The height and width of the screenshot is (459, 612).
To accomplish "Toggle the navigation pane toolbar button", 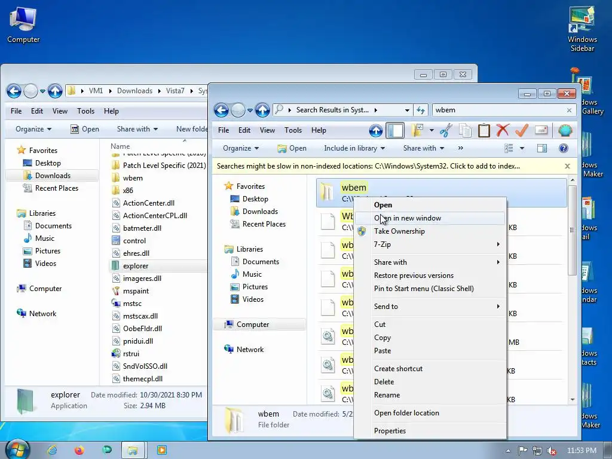I will (395, 130).
